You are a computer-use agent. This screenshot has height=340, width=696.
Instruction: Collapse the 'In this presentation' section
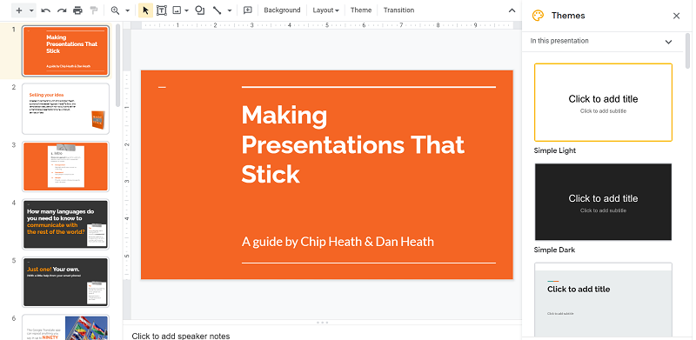click(x=668, y=42)
